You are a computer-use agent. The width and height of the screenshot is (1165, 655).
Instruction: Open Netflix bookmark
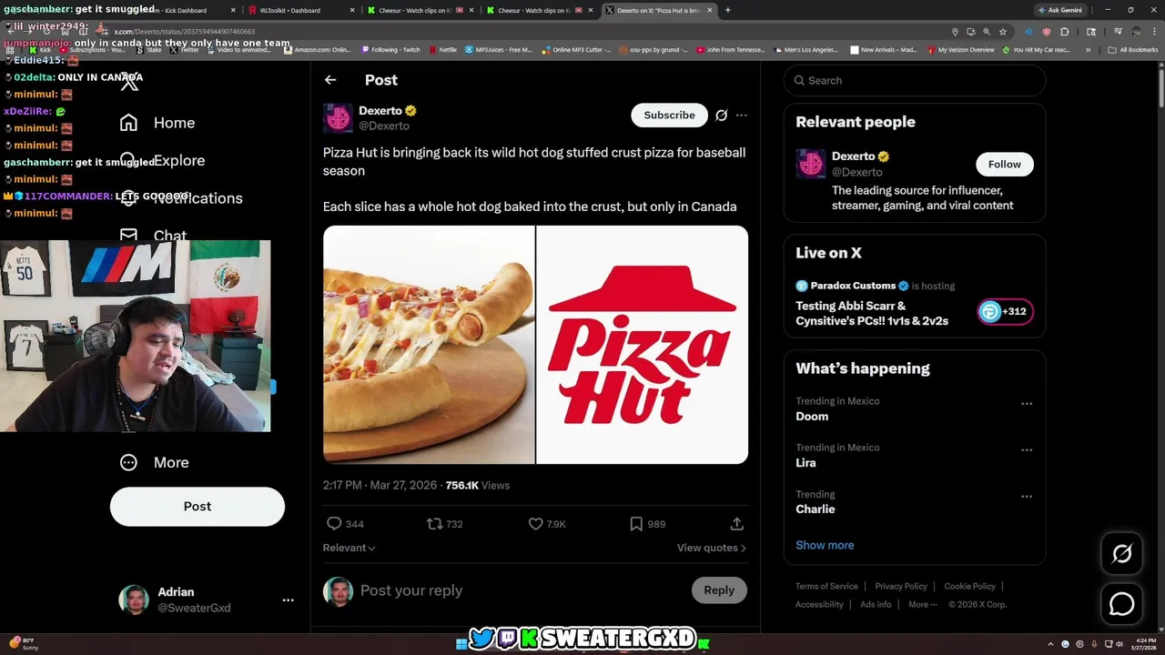442,50
